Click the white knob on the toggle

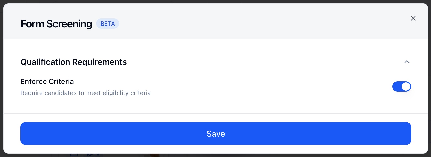[406, 87]
